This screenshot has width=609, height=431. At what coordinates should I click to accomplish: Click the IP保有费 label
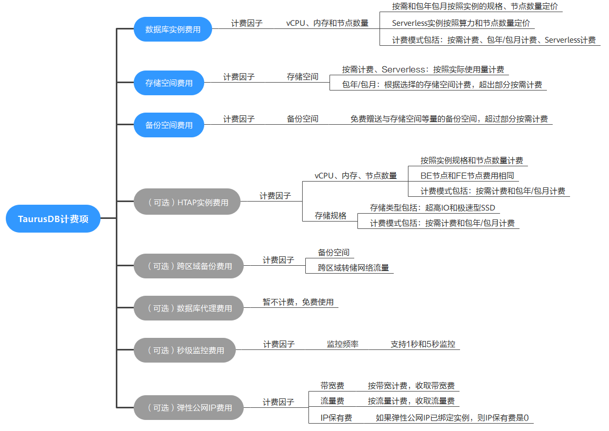[x=336, y=418]
